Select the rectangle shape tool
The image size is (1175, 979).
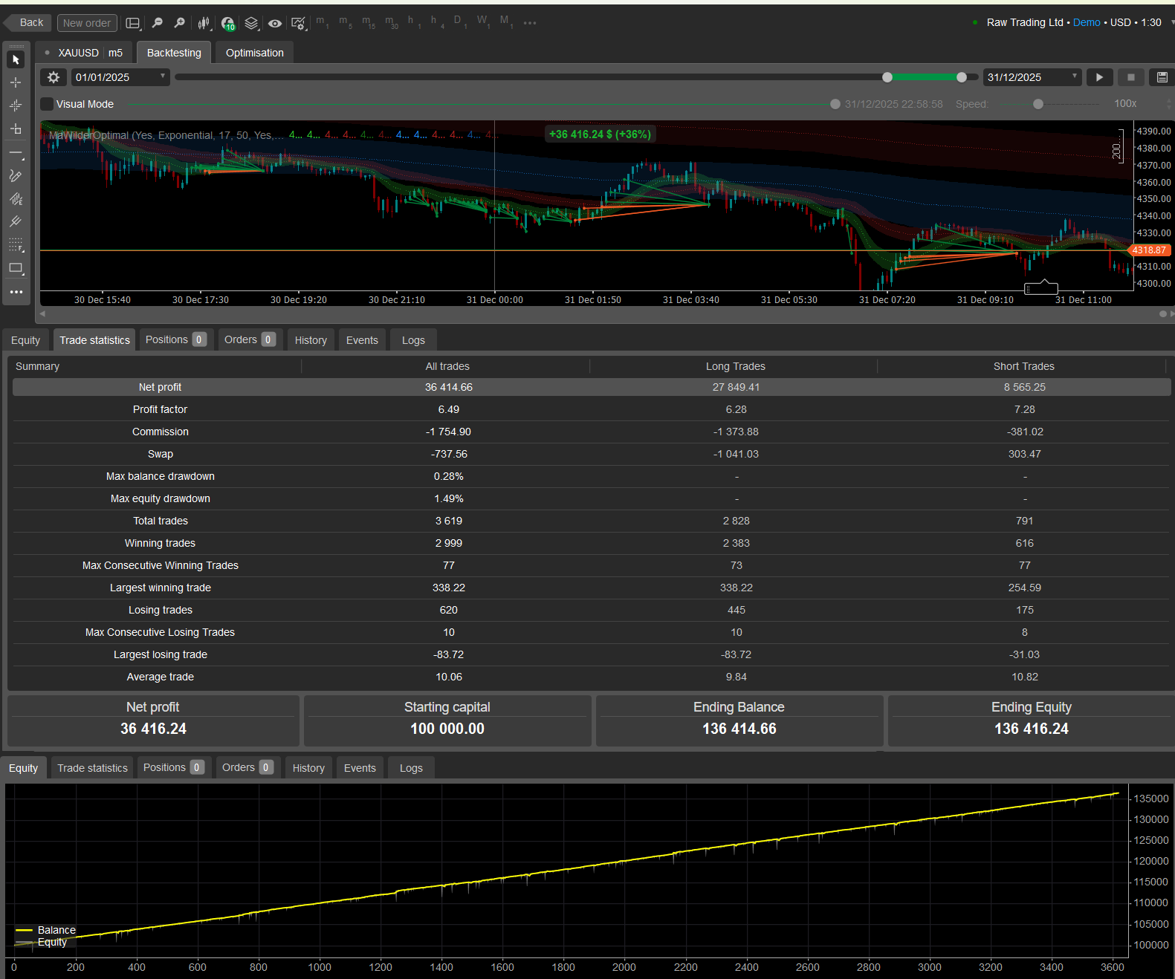point(16,268)
